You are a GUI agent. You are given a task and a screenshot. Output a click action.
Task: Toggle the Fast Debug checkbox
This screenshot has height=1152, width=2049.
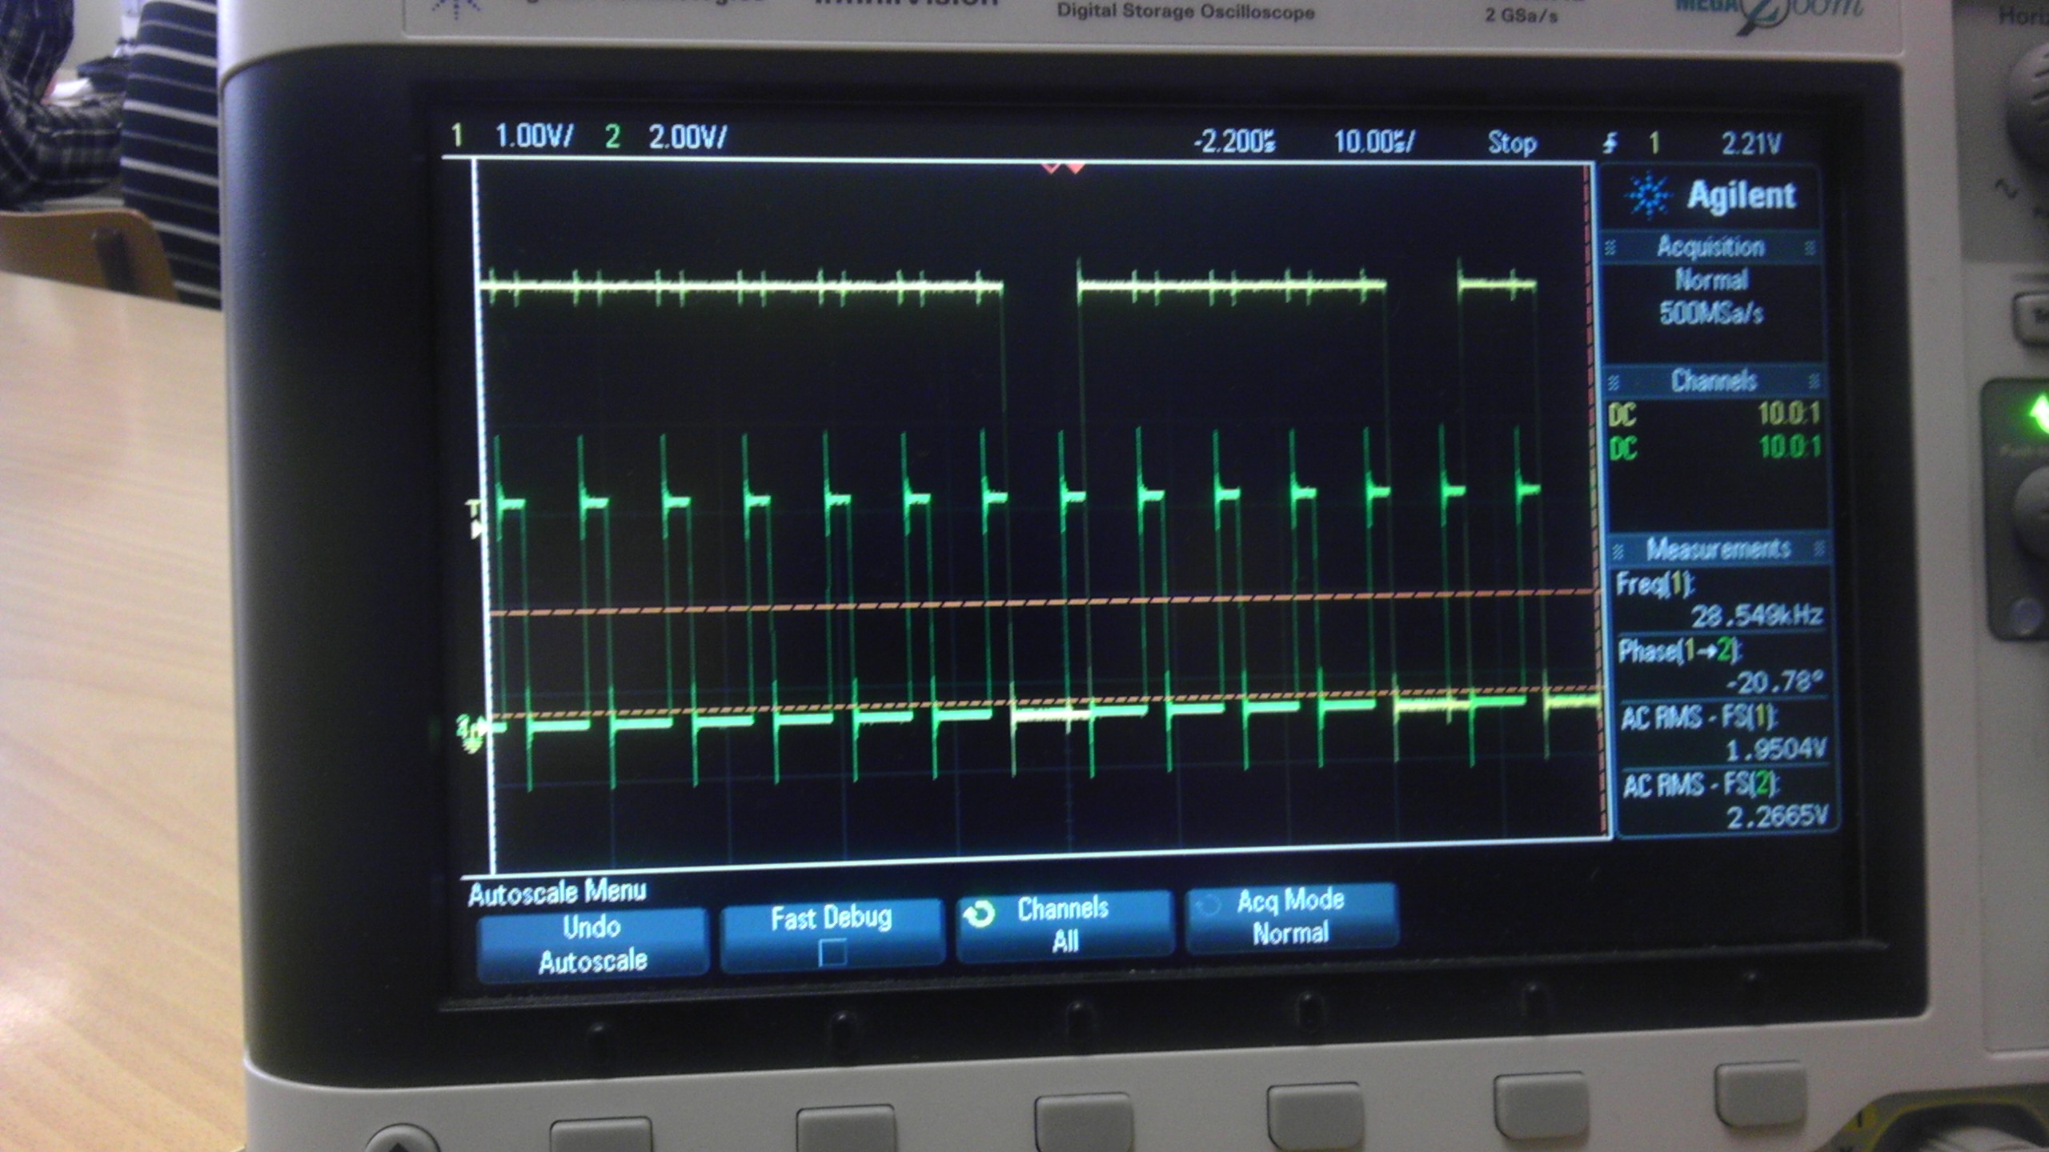tap(832, 952)
